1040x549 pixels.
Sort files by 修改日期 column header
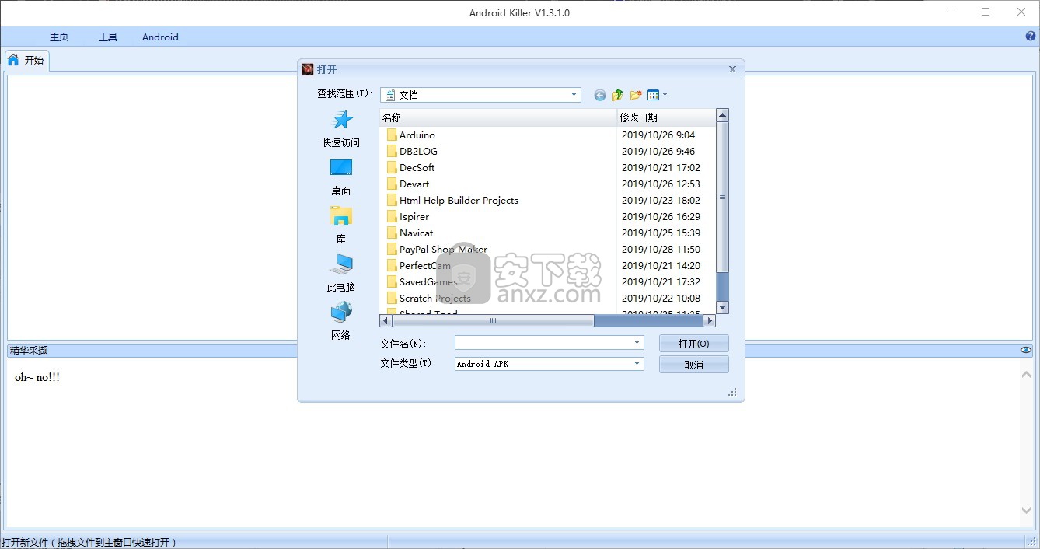point(666,117)
